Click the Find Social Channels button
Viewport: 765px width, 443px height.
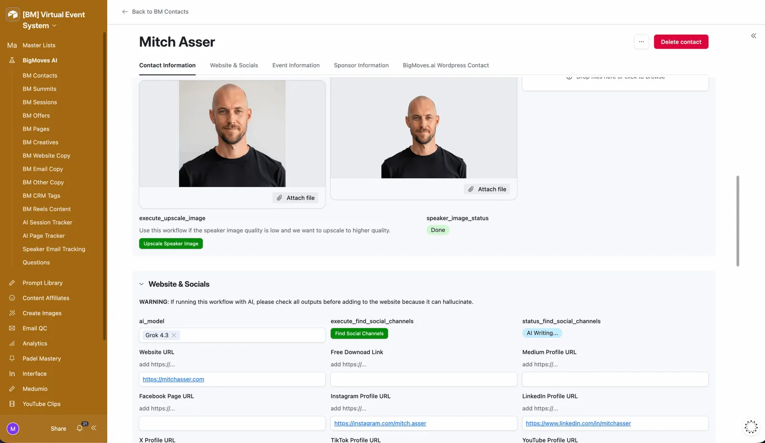(x=359, y=333)
